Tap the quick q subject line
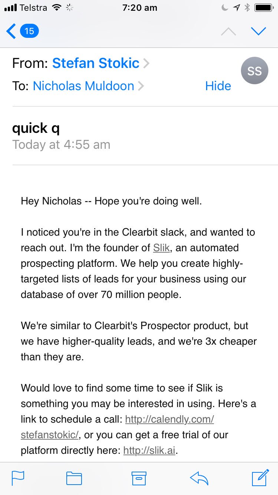The image size is (278, 495). pos(36,128)
